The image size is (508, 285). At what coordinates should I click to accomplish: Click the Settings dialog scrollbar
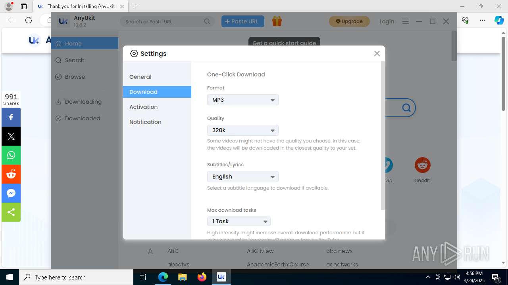coord(383,135)
